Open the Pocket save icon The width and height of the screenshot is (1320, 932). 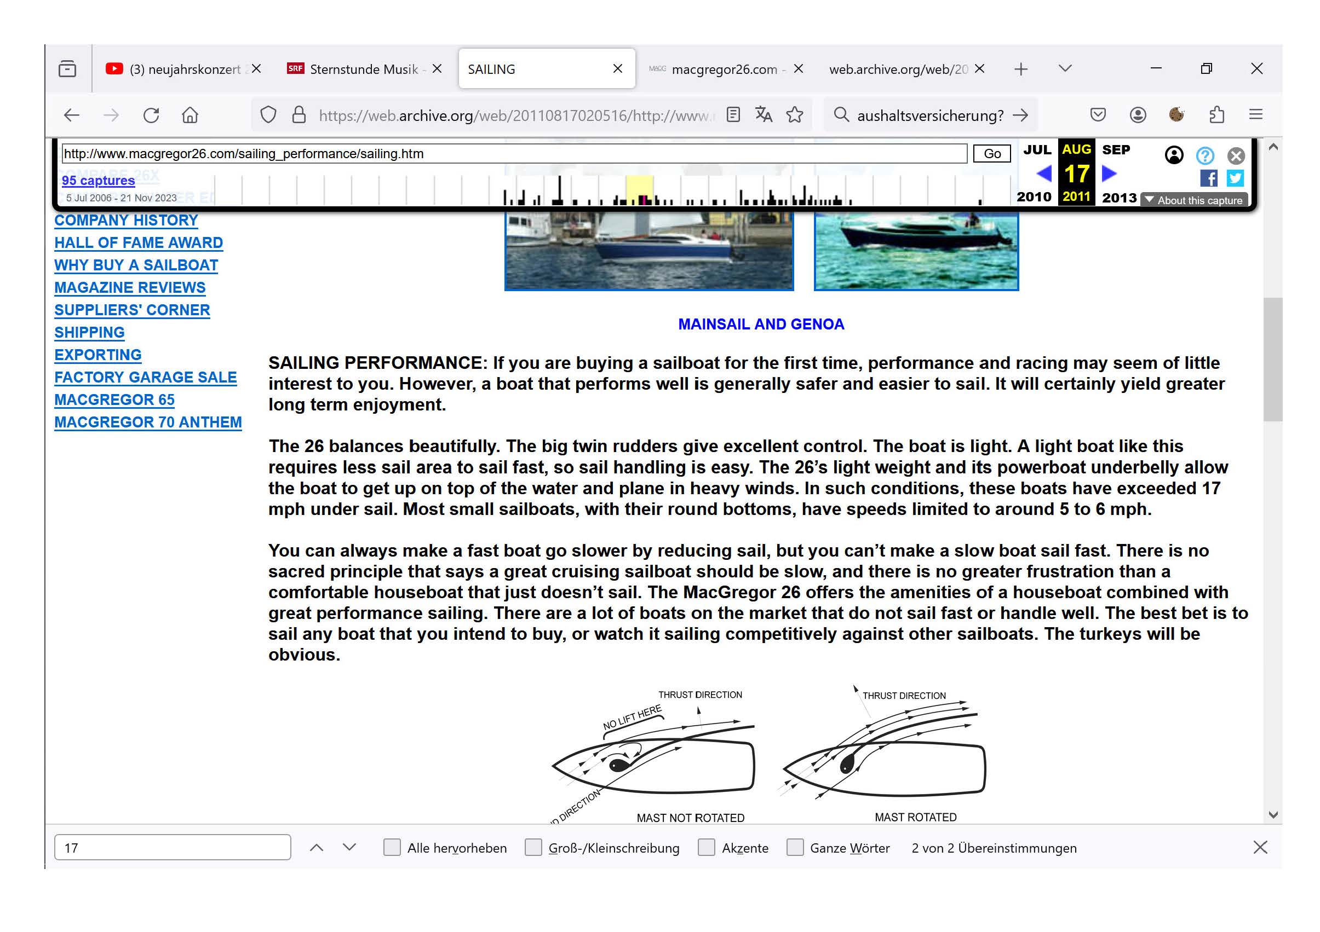(1098, 115)
